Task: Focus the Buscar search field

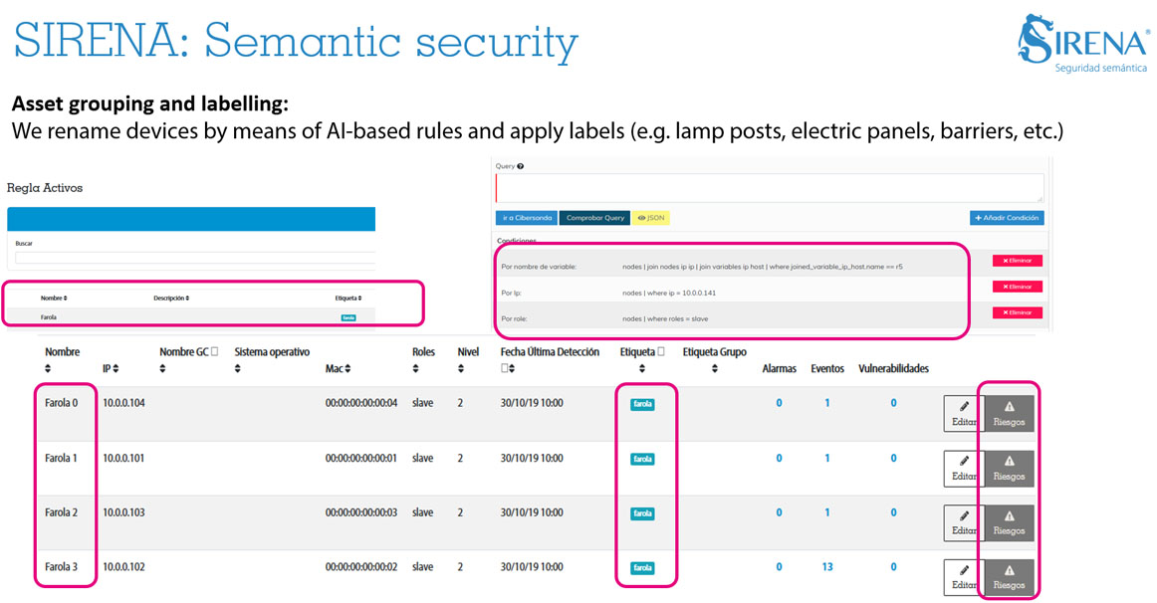Action: click(x=194, y=258)
